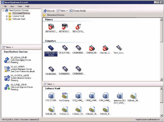Select the AutoDeploy... package icon
Image resolution: width=164 pixels, height=122 pixels.
[x=65, y=96]
